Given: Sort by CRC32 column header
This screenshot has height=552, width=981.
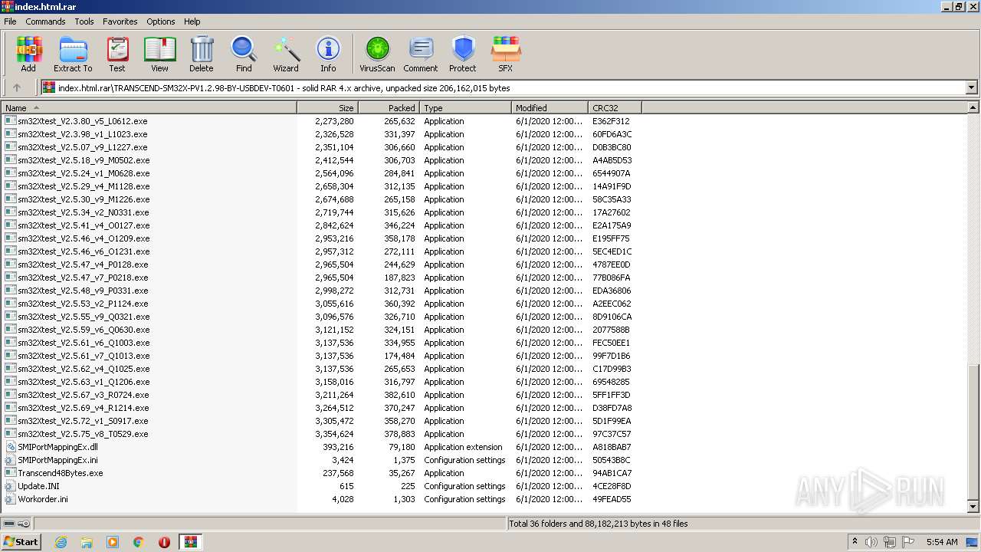Looking at the screenshot, I should [x=615, y=108].
